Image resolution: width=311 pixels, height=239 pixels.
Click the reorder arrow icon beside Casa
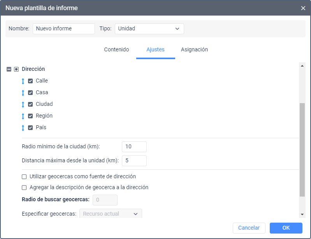point(23,93)
